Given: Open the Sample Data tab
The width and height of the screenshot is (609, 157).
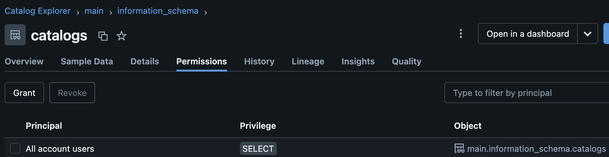Looking at the screenshot, I should 87,61.
